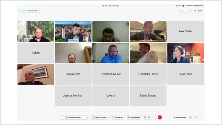222x125 pixels.
Task: Click the red leave meeting button
Action: pyautogui.click(x=160, y=117)
